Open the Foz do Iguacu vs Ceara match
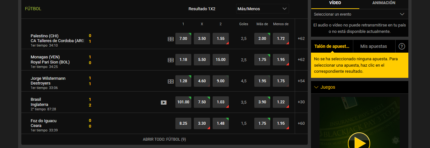Image resolution: width=430 pixels, height=148 pixels. tap(44, 123)
